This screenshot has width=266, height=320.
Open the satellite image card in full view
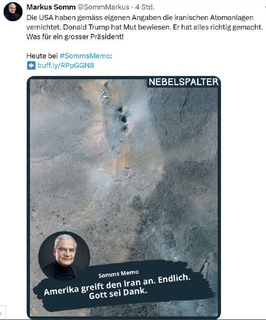point(124,198)
